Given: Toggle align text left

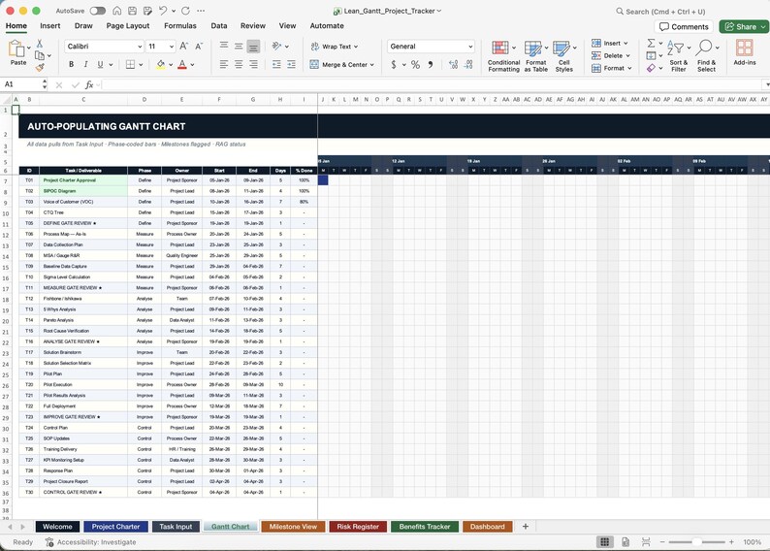Looking at the screenshot, I should pos(224,64).
